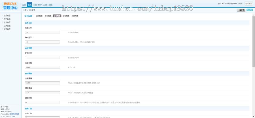Image resolution: width=255 pixels, height=118 pixels.
Task: Click the 应用分发 section header
Action: click(x=28, y=23)
